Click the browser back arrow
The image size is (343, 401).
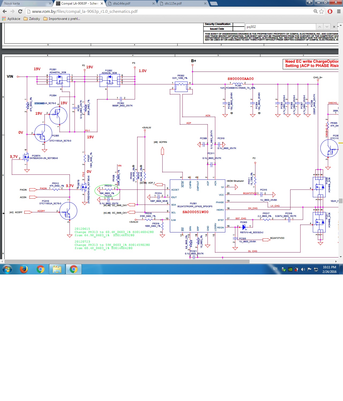[x=5, y=11]
